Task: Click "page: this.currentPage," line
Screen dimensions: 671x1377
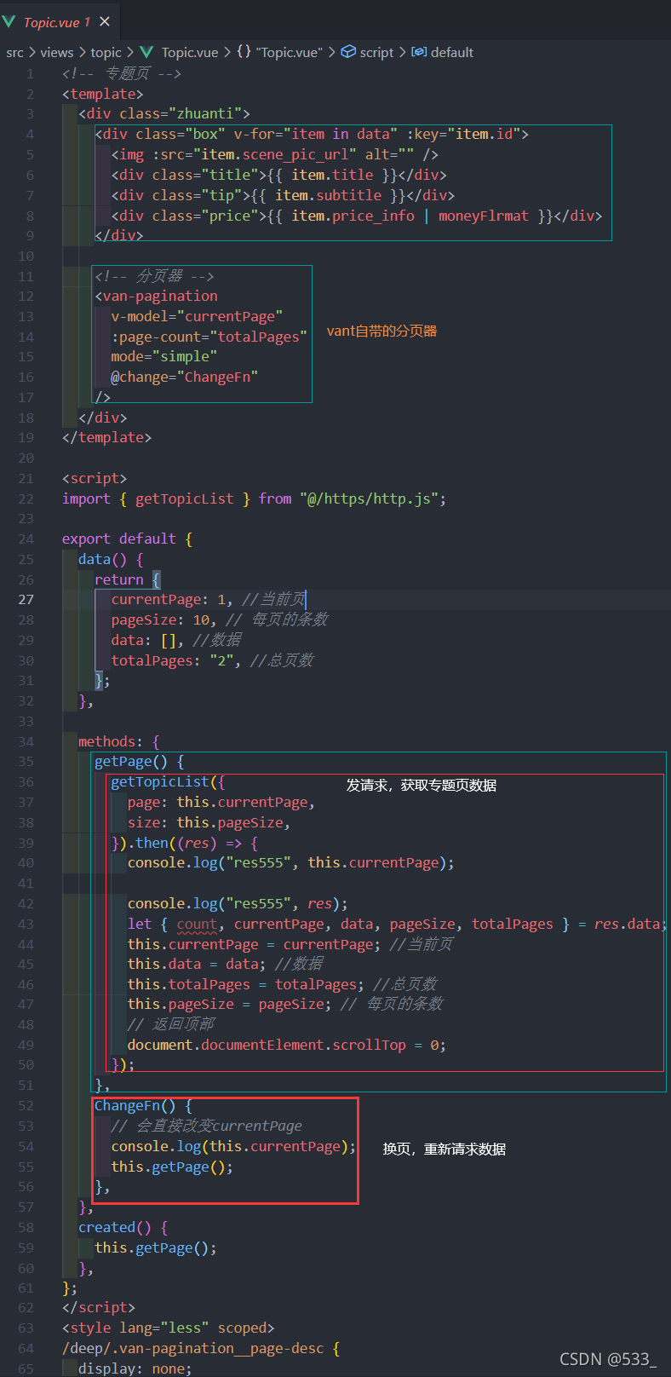Action: 221,803
